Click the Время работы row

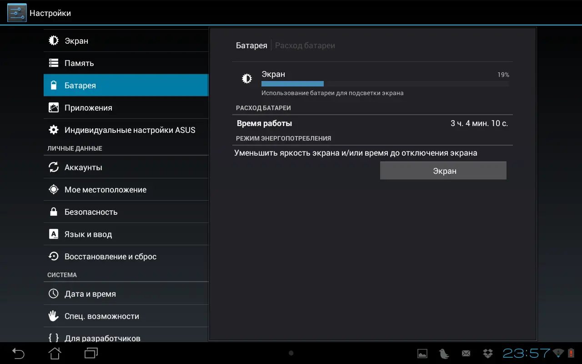(x=372, y=123)
